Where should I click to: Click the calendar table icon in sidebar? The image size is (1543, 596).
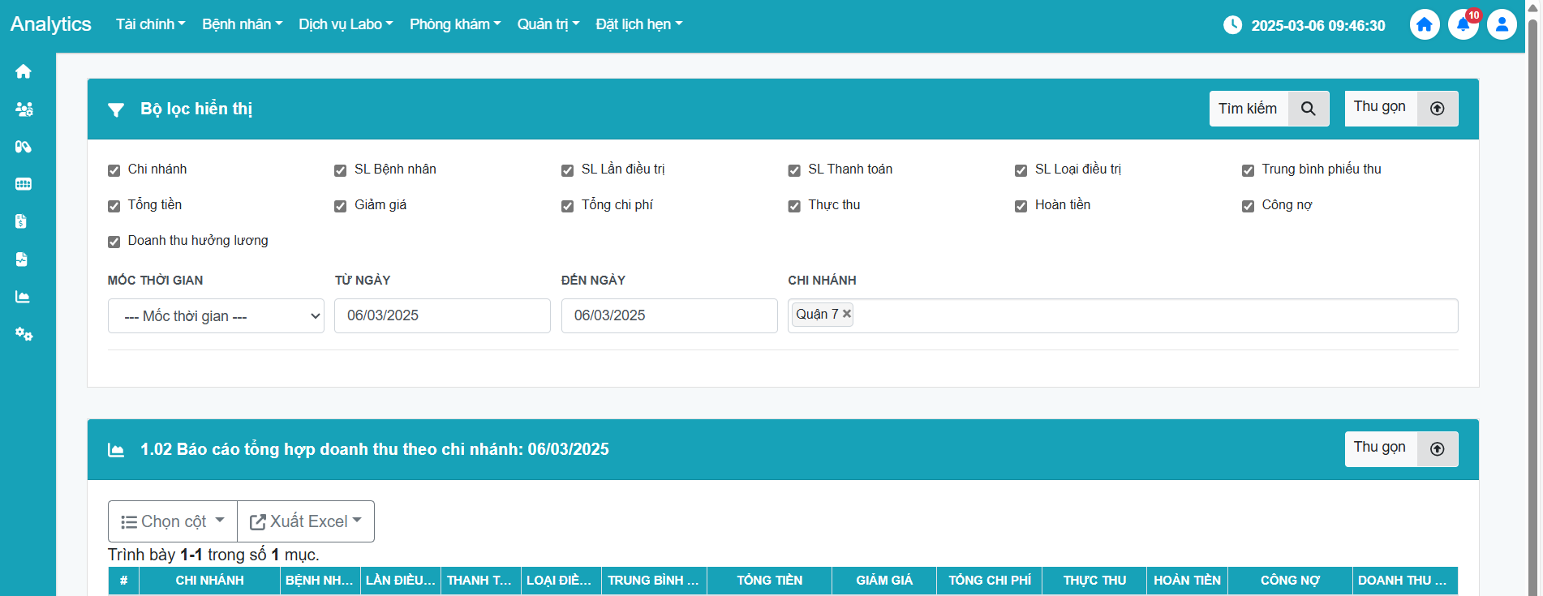[x=24, y=184]
